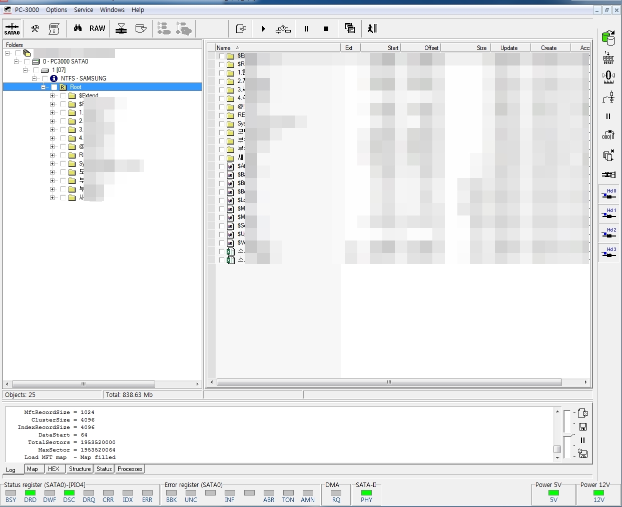This screenshot has width=622, height=507.
Task: Click the SATA0 port selector icon
Action: pos(12,28)
